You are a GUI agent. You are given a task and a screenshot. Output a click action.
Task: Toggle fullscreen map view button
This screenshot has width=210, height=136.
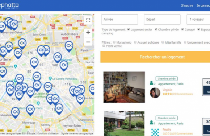(88, 21)
